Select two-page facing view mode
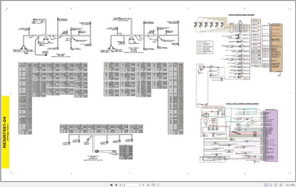The height and width of the screenshot is (187, 296). (x=276, y=185)
